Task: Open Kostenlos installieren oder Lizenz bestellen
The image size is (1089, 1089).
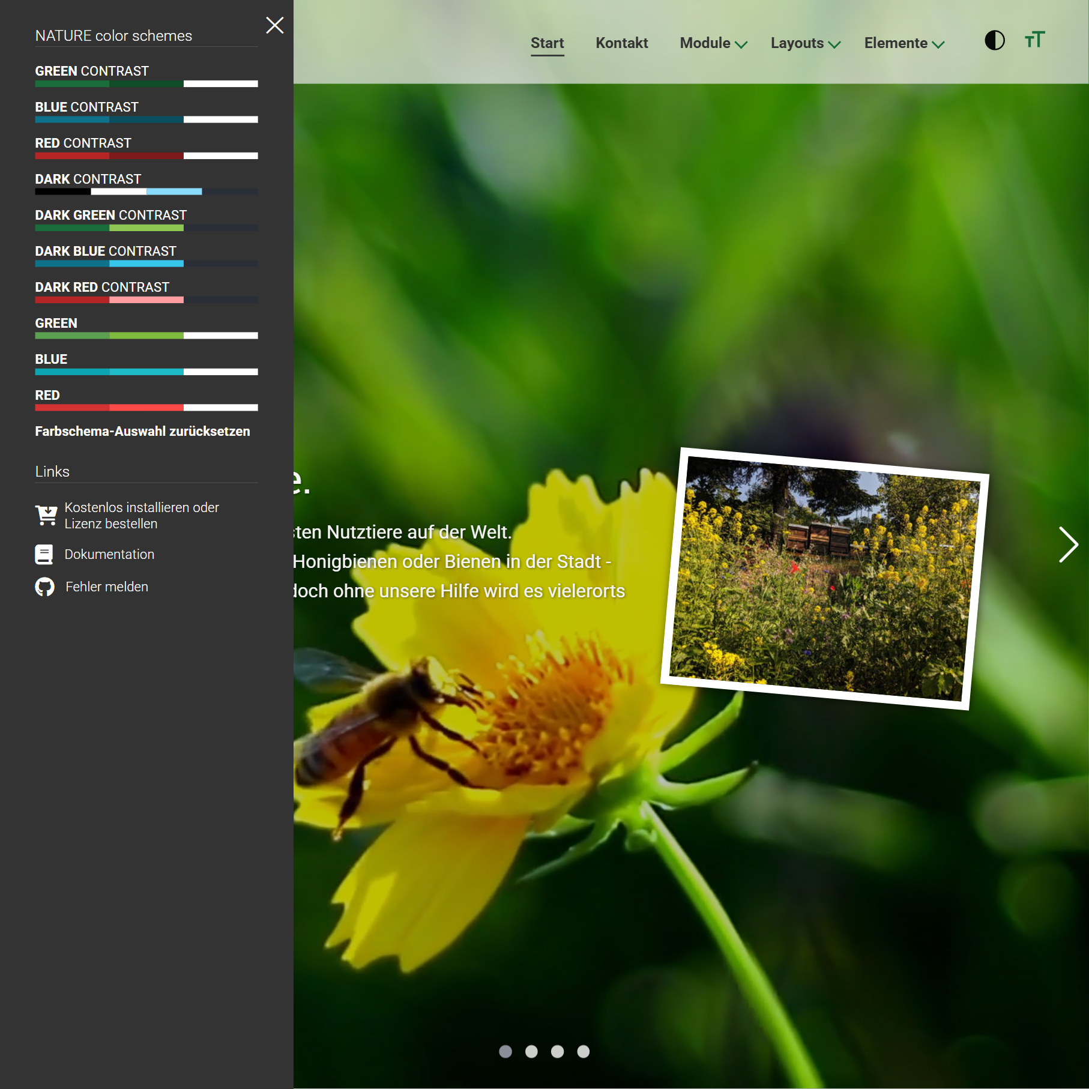Action: 142,515
